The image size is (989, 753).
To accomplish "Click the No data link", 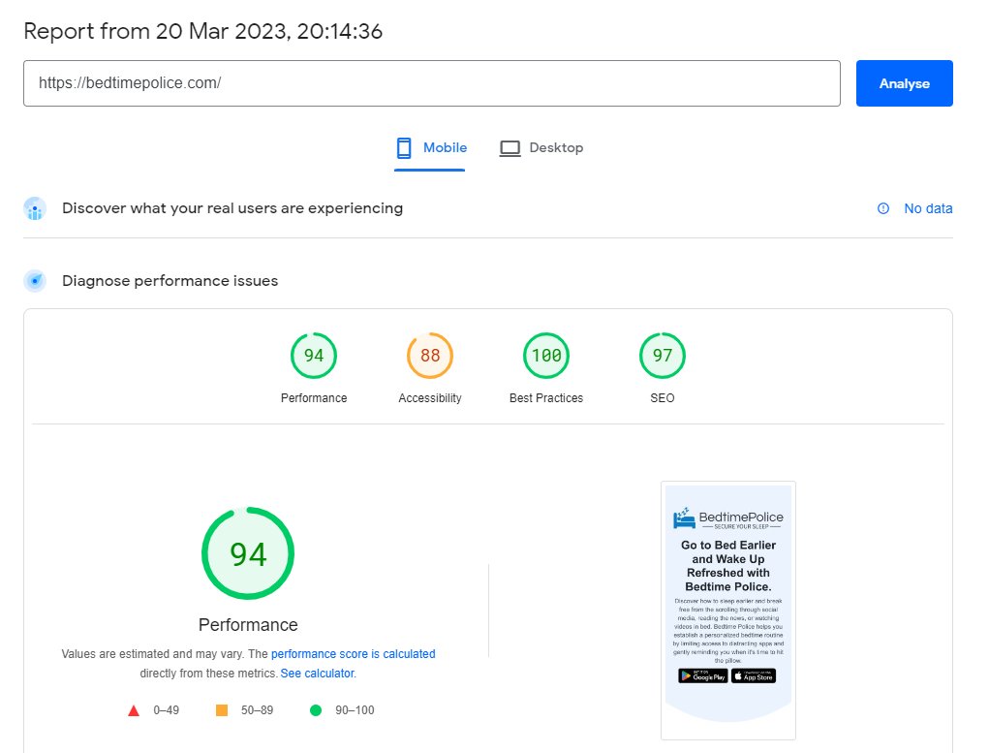I will coord(928,208).
